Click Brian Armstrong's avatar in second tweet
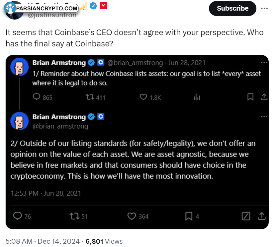 [x=19, y=121]
